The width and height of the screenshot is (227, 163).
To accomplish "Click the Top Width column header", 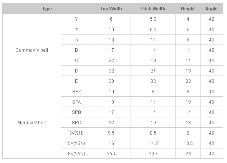I will tap(111, 9).
